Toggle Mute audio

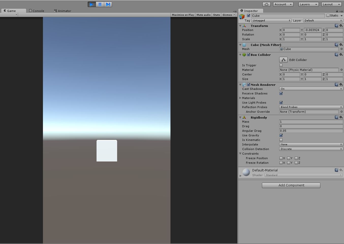(x=204, y=15)
